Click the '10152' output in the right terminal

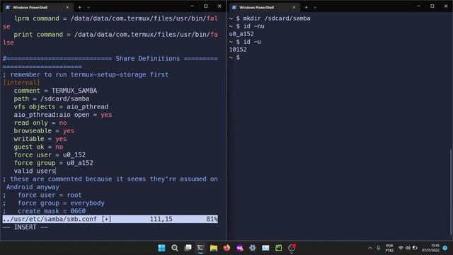(x=238, y=50)
